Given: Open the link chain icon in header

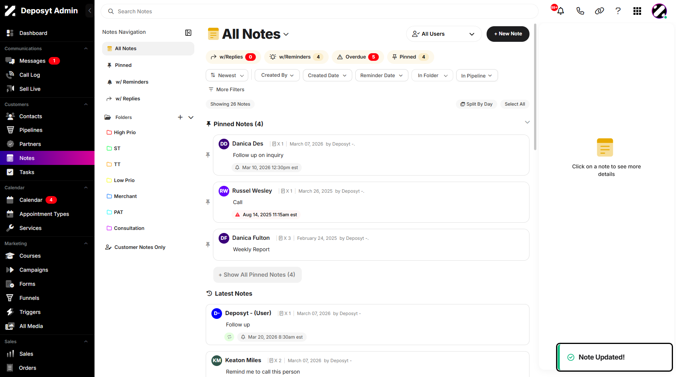Looking at the screenshot, I should pos(599,11).
